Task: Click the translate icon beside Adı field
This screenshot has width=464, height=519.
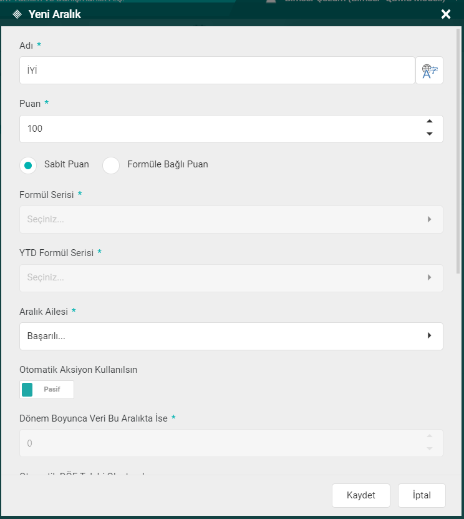Action: [429, 71]
